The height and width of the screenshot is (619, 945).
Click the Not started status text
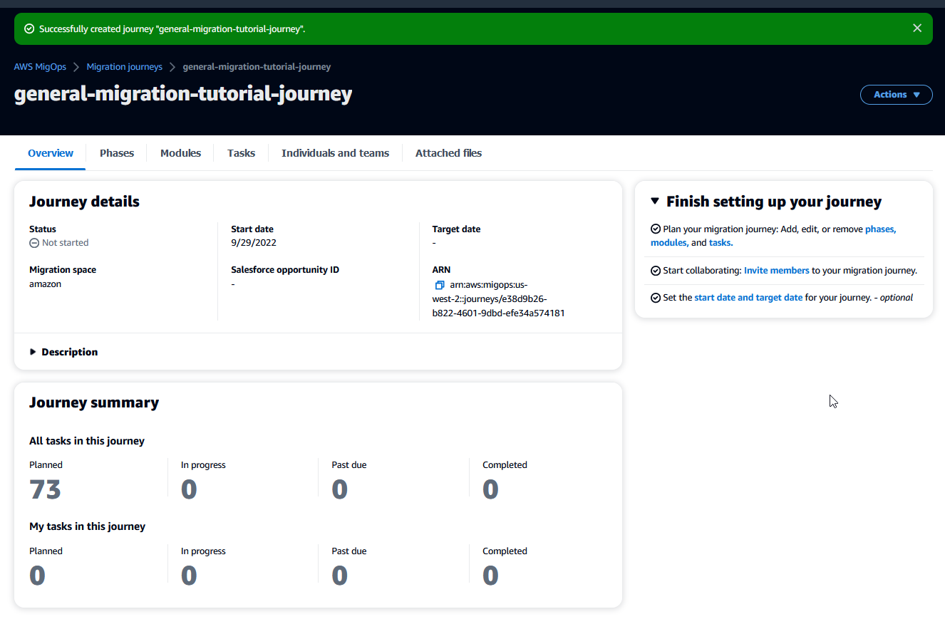[66, 243]
